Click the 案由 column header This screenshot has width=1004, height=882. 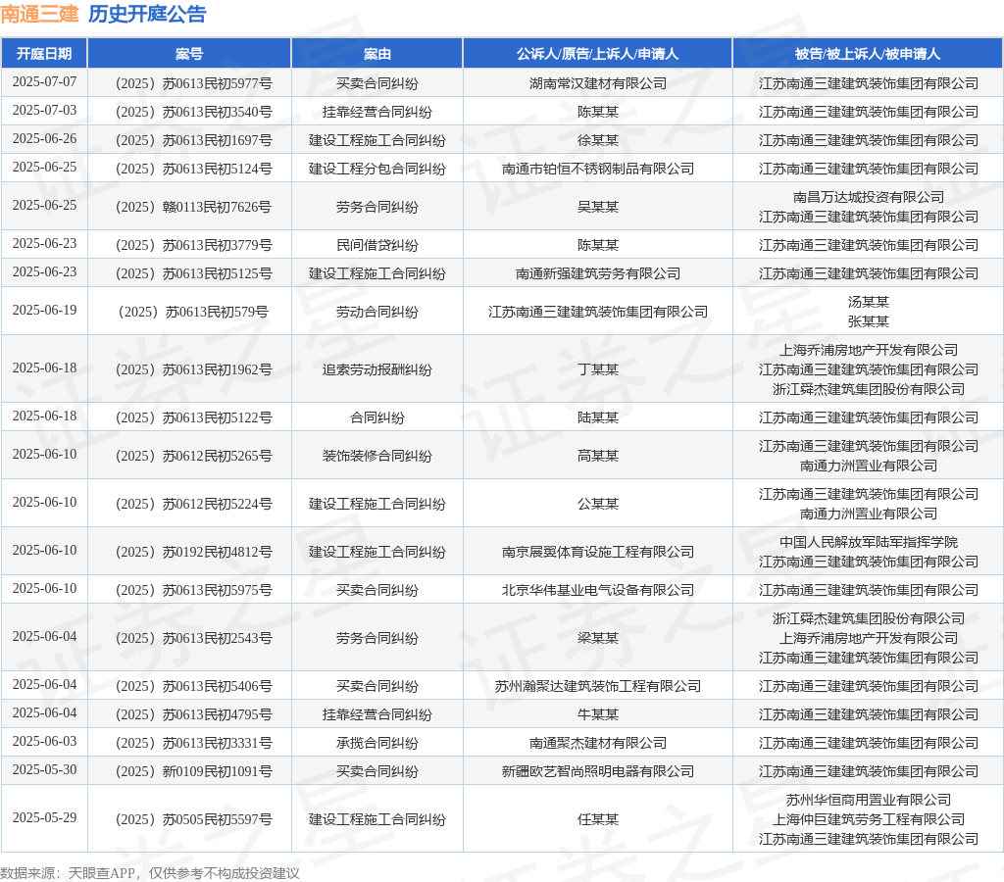coord(377,54)
